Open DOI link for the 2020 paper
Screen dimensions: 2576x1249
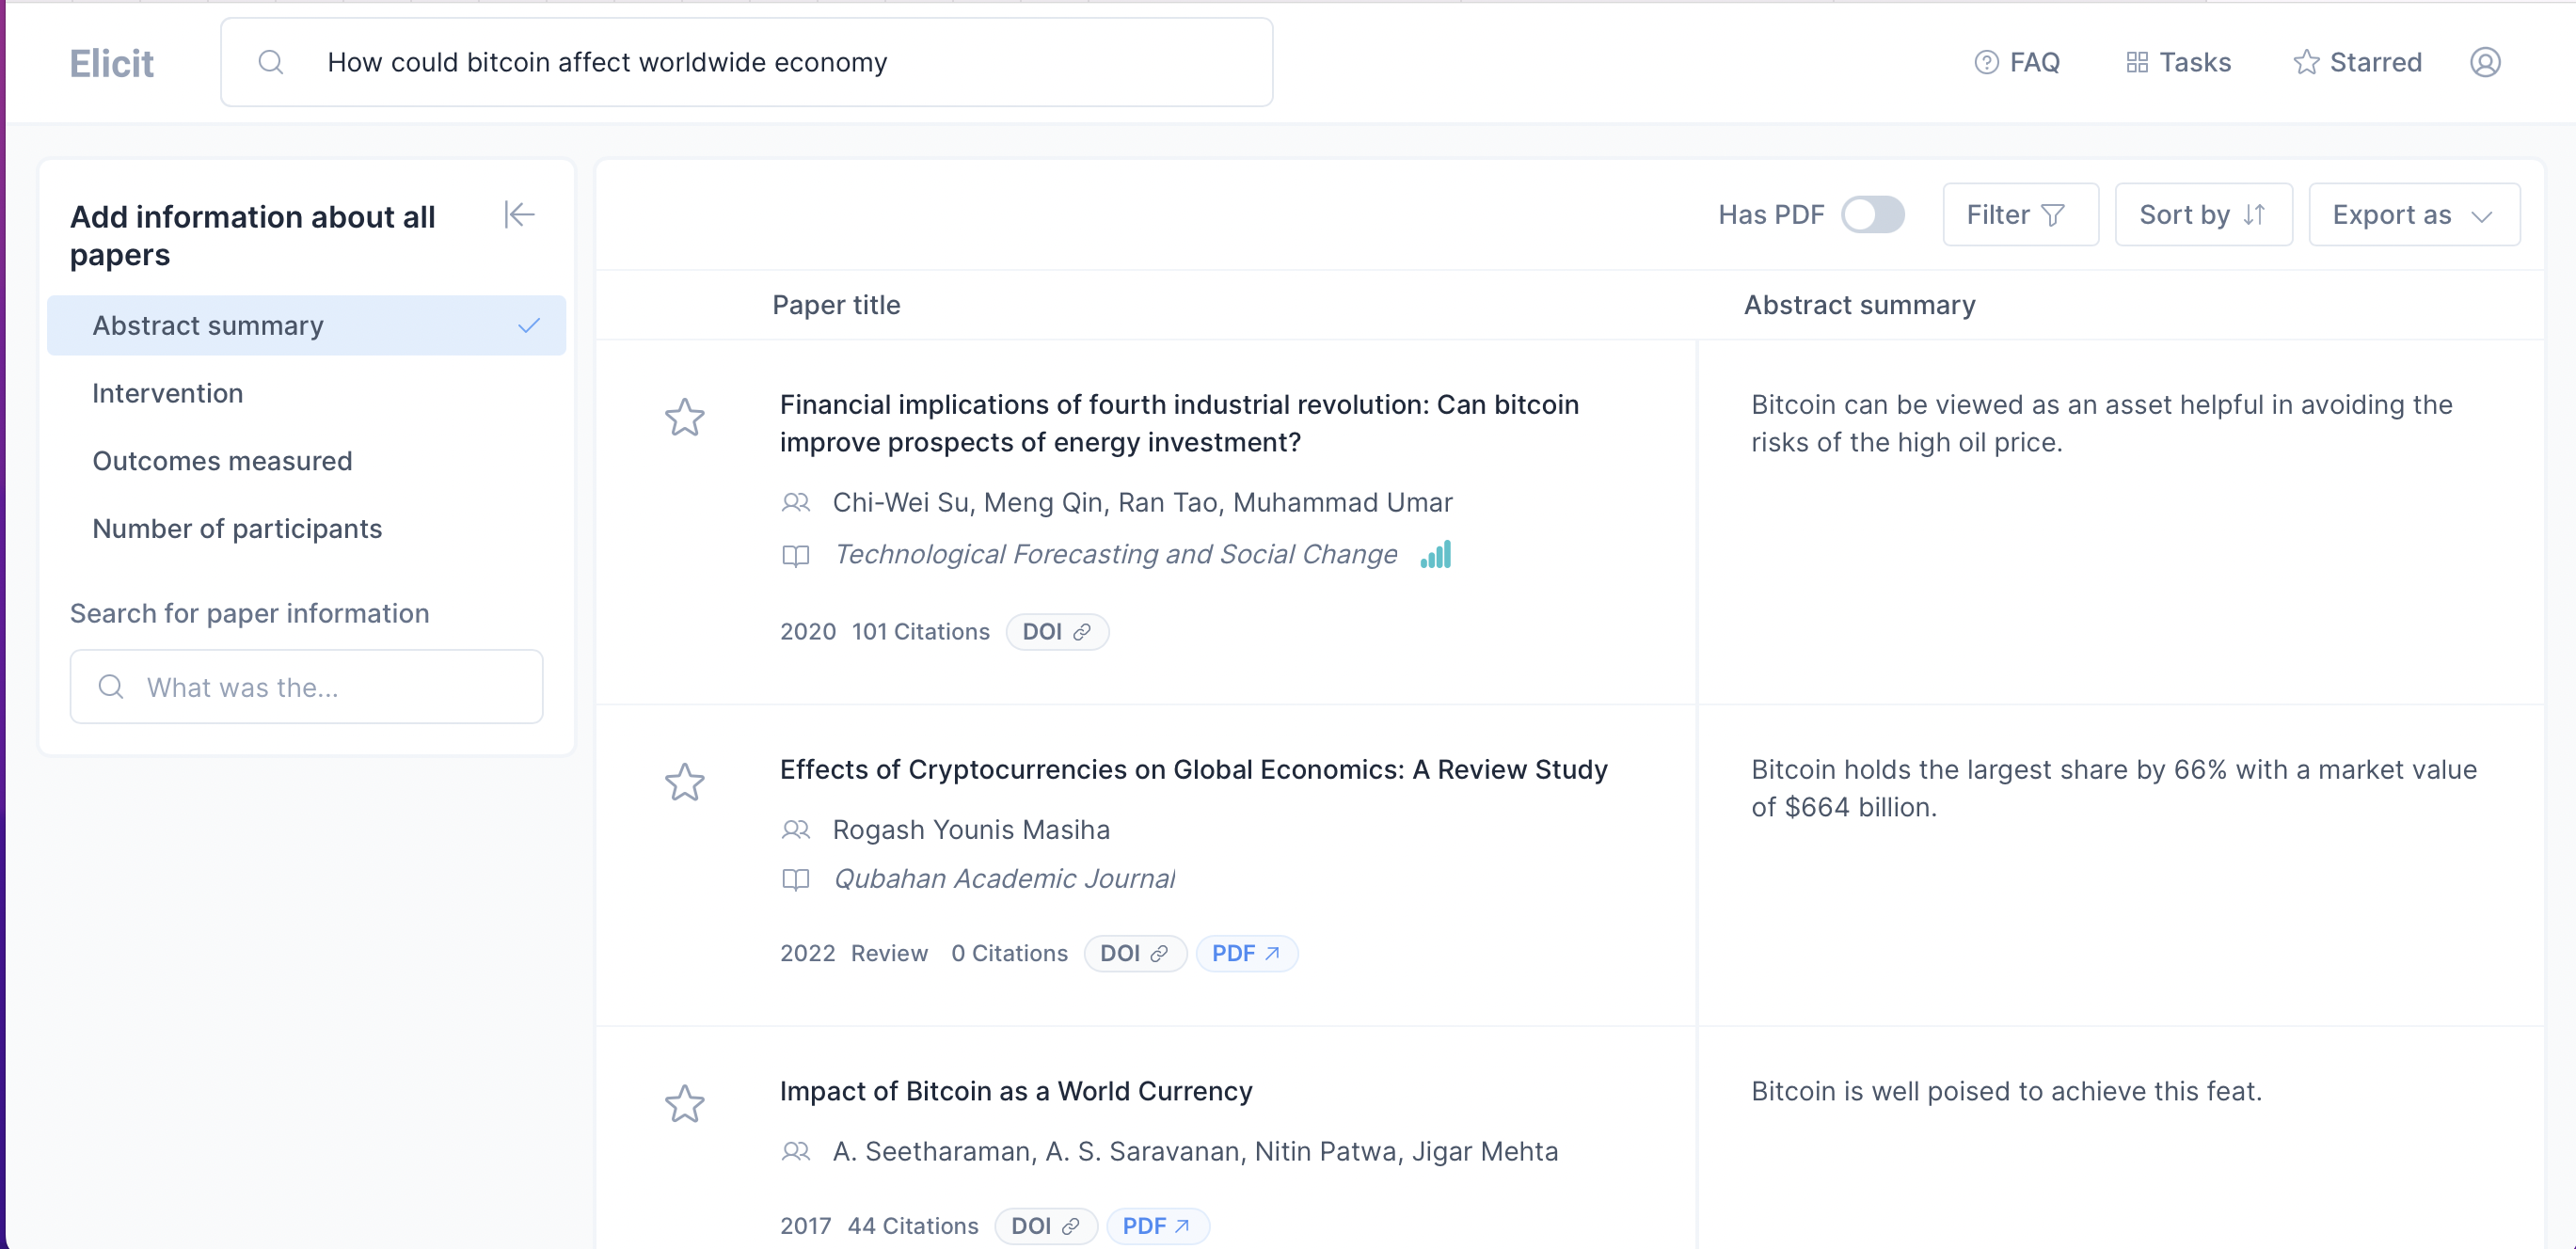(x=1056, y=631)
